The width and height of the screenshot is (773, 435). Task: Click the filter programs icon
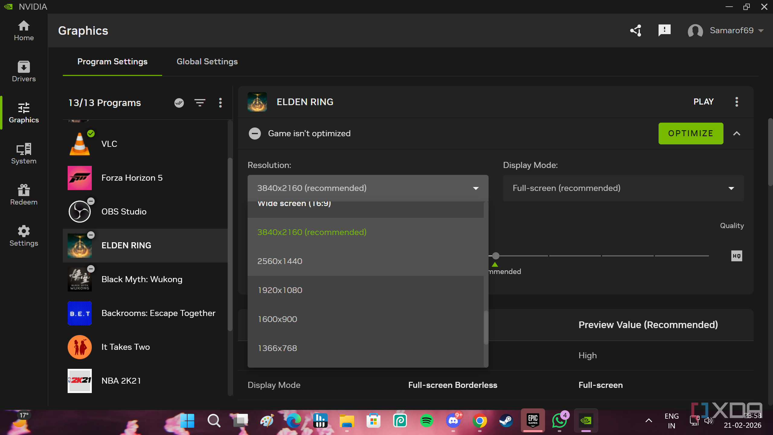click(200, 103)
